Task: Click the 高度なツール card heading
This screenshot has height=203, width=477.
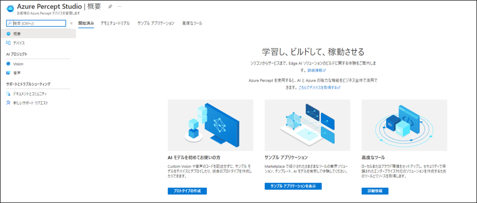Action: (373, 157)
